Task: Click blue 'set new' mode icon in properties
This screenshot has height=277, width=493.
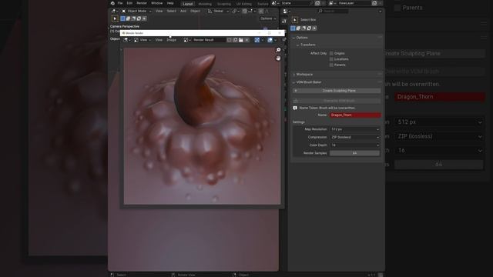Action: pos(293,28)
